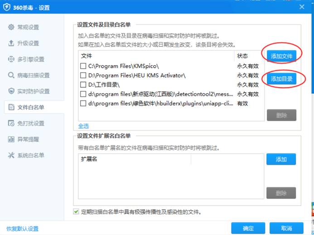
Task: Click the 360 shield logo in title bar
Action: 7,7
